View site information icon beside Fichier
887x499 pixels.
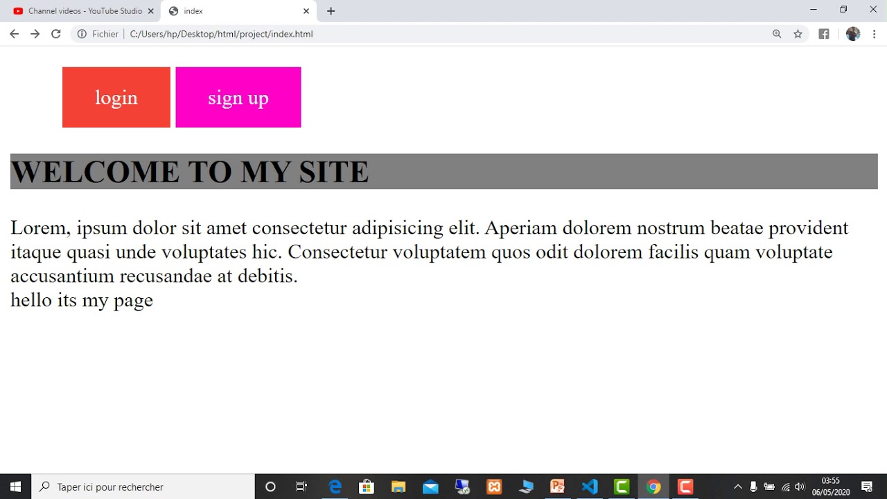tap(82, 34)
